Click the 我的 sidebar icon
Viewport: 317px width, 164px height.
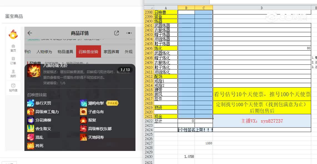[13, 73]
